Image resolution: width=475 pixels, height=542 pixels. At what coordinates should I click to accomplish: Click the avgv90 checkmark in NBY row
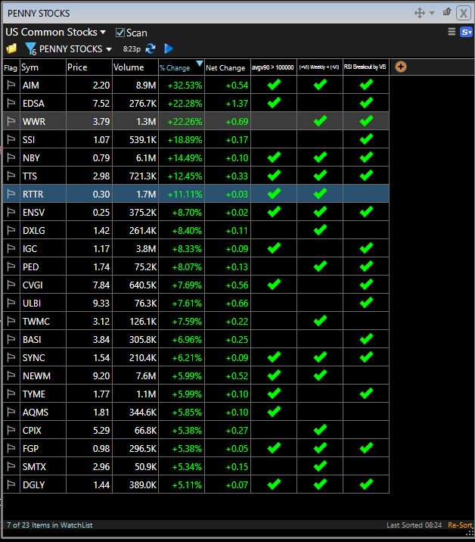(274, 157)
